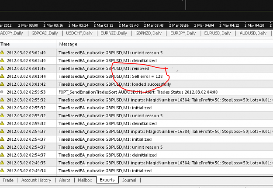The height and width of the screenshot is (188, 273).
Task: Select the 03:01:45 'removed' log message
Action: 104,69
